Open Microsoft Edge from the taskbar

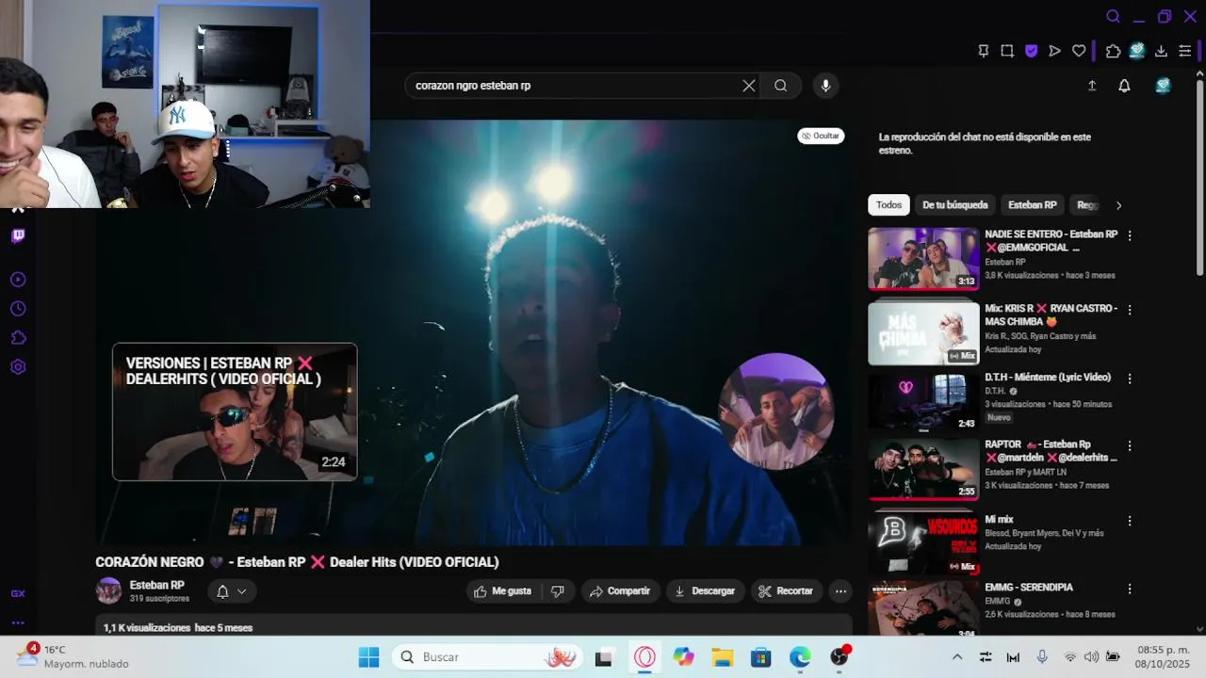(799, 657)
